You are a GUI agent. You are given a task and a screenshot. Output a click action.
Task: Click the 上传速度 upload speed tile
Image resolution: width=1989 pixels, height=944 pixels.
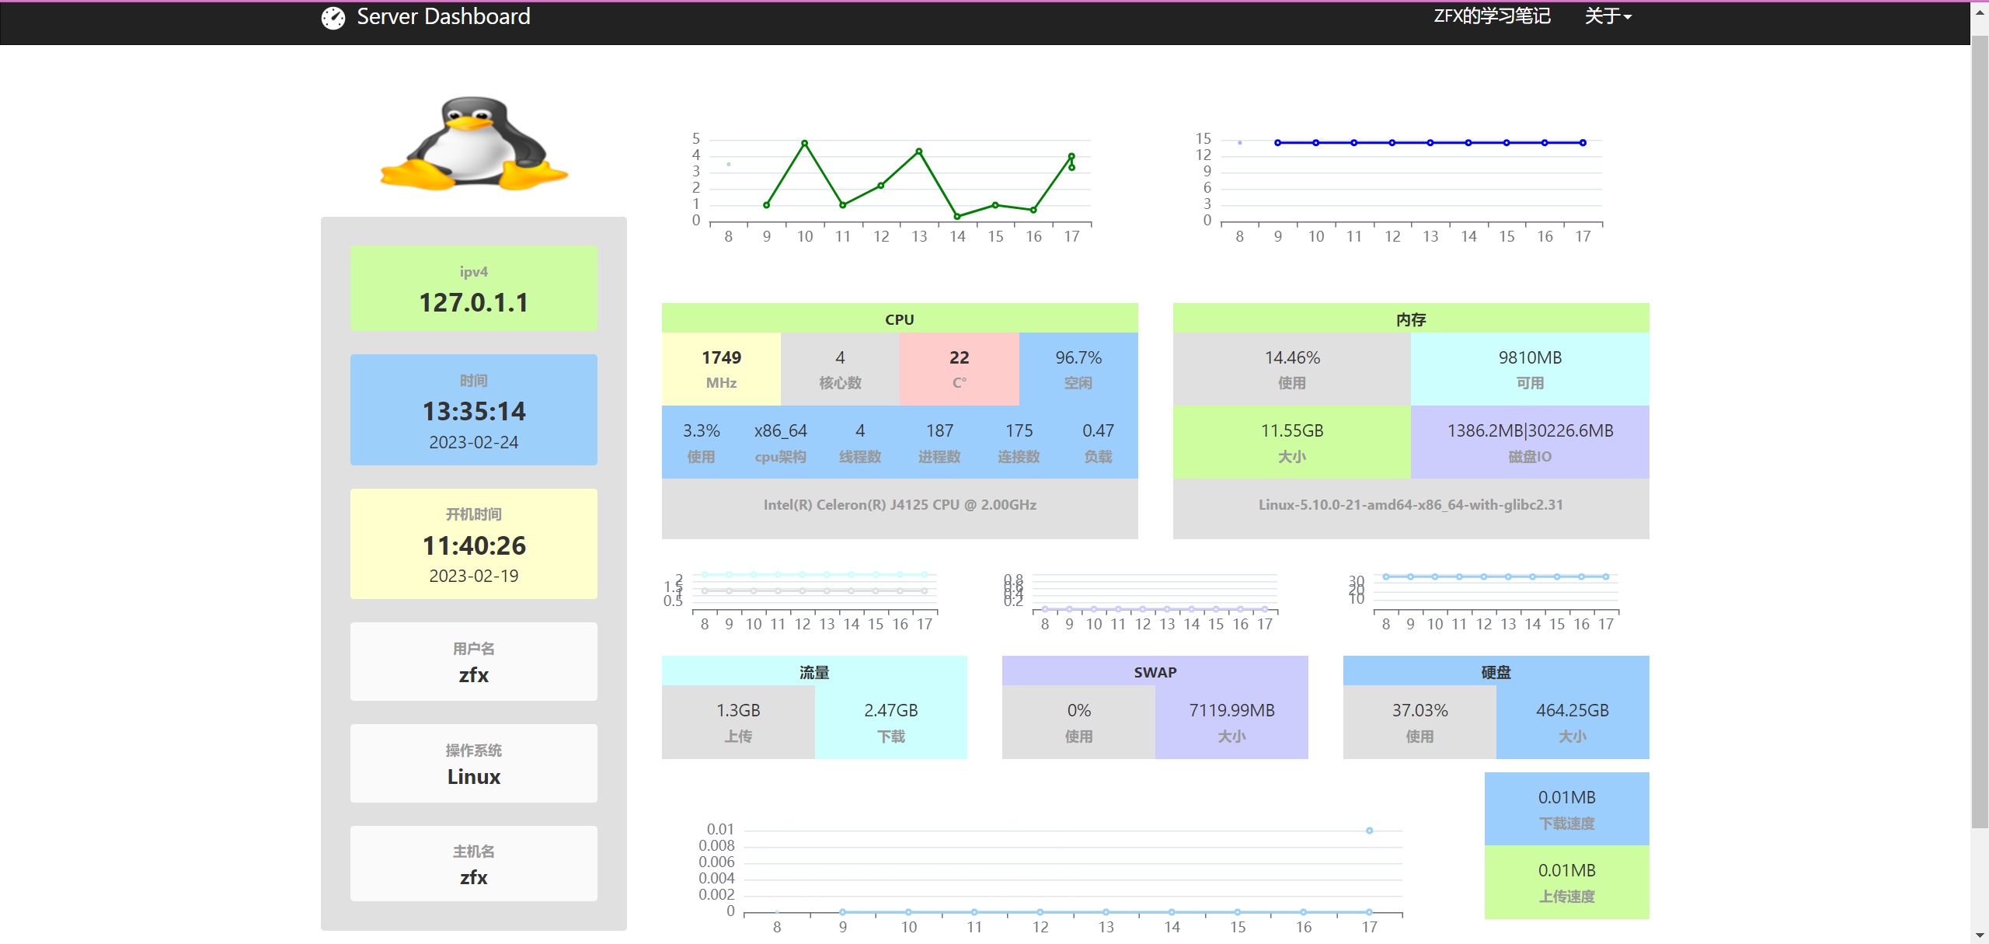click(1566, 882)
